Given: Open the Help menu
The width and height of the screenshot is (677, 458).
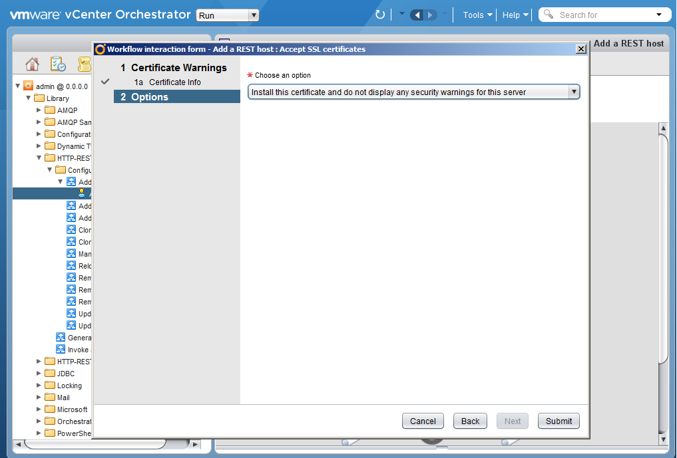Looking at the screenshot, I should click(x=515, y=15).
